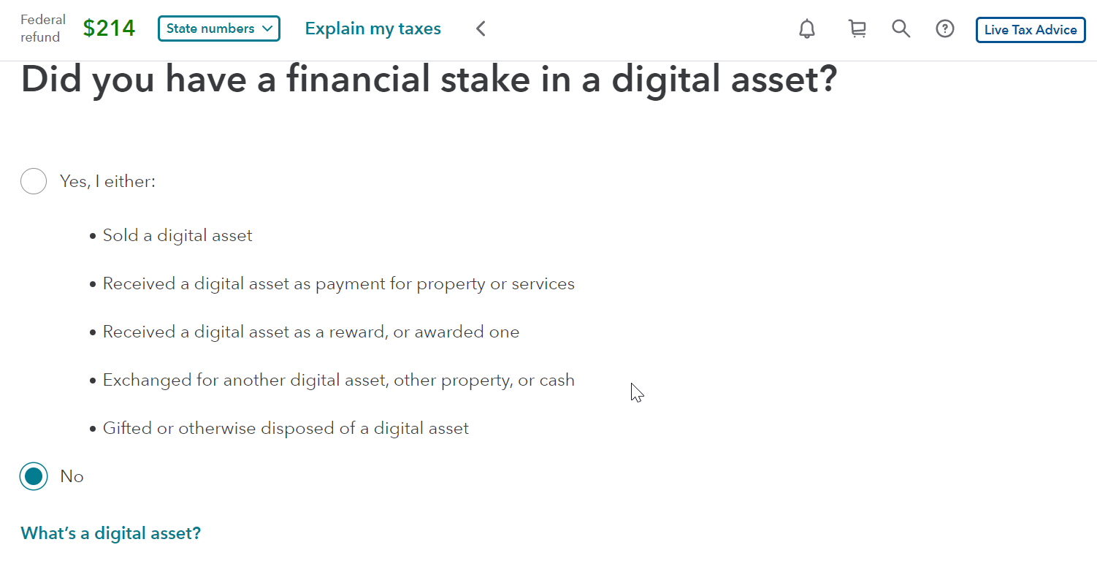Open the notifications bell icon
This screenshot has width=1097, height=561.
(807, 29)
